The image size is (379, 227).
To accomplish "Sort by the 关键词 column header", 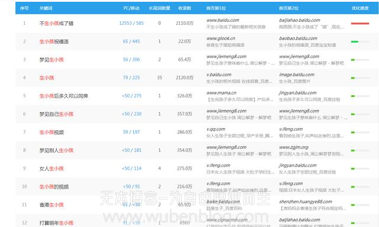I will (46, 8).
